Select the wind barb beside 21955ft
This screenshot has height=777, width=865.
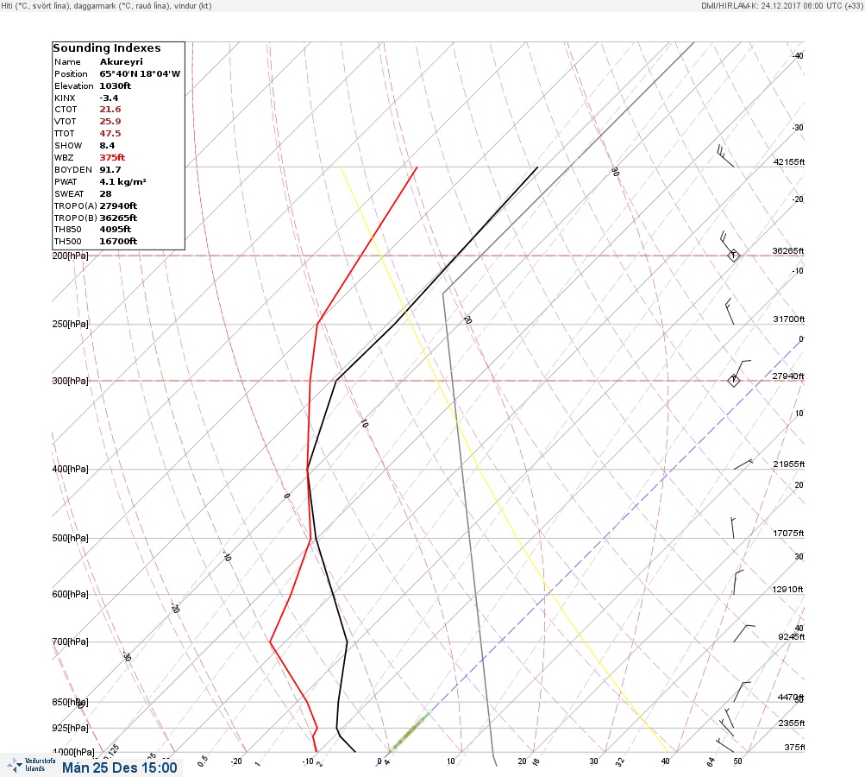click(x=743, y=464)
